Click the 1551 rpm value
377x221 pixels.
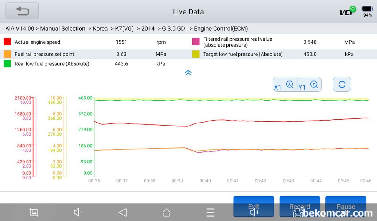[x=121, y=42]
